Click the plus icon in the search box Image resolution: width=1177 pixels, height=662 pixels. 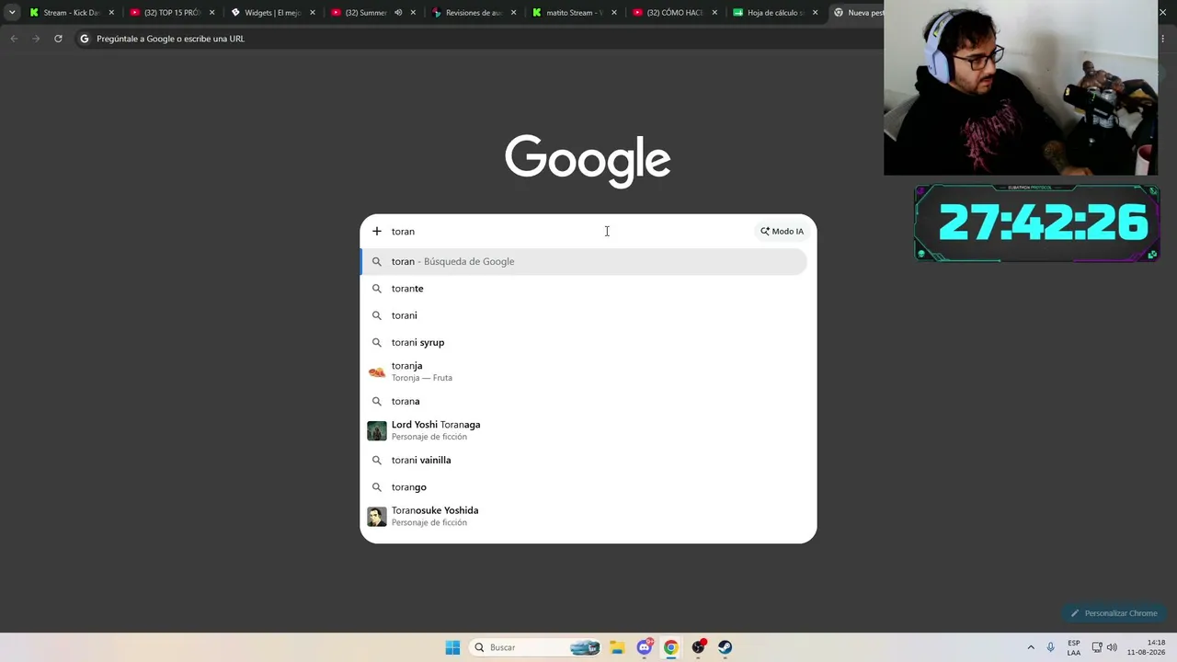376,232
